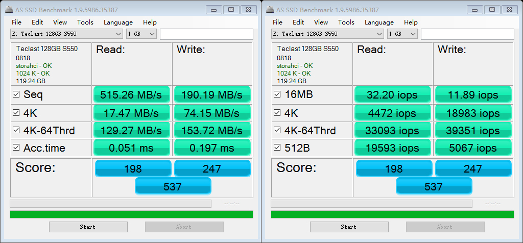Open the Language menu in the right window
The height and width of the screenshot is (243, 523).
tap(379, 22)
